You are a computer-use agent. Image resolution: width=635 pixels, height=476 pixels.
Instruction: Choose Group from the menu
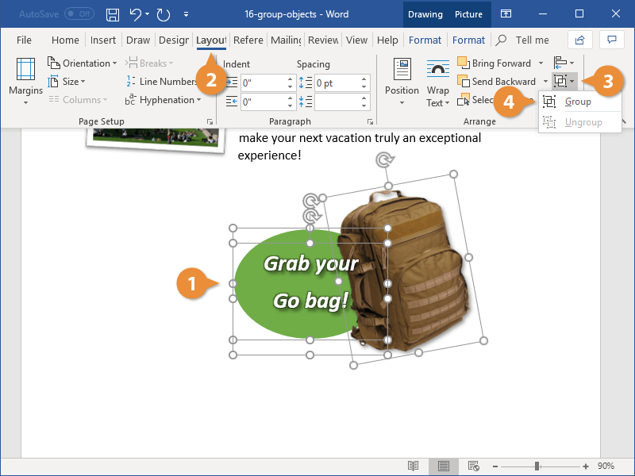[x=580, y=102]
